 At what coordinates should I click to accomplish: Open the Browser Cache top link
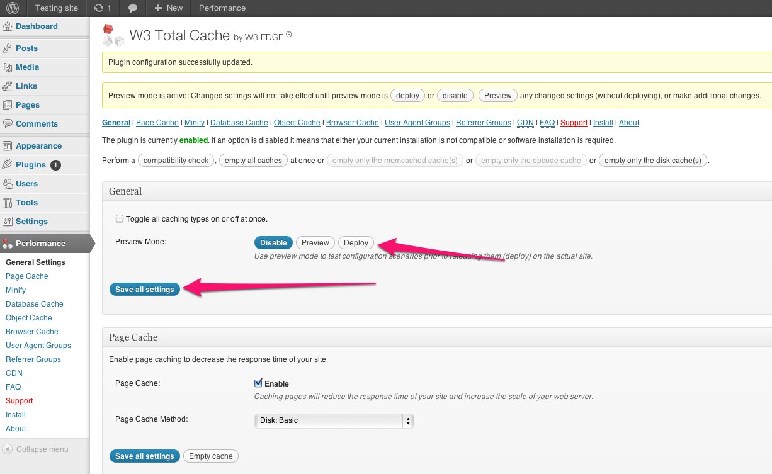(353, 123)
